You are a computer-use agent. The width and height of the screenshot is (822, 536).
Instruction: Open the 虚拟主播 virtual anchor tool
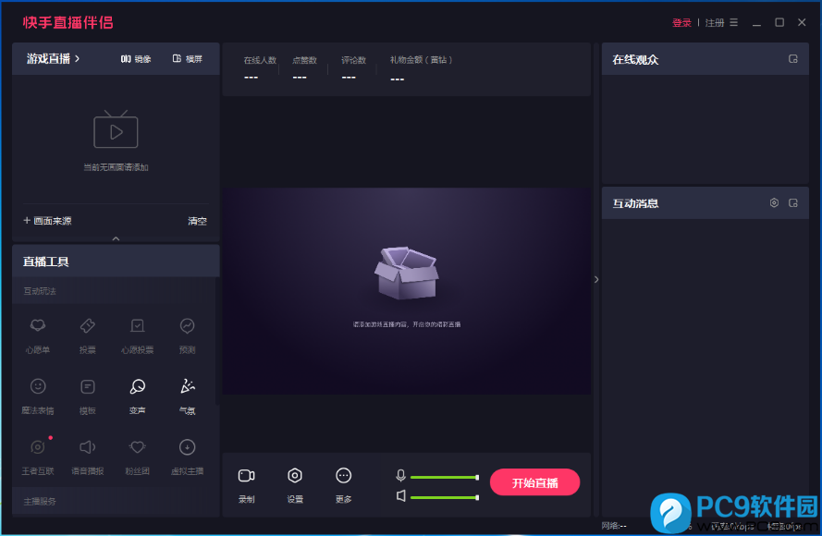pyautogui.click(x=187, y=456)
